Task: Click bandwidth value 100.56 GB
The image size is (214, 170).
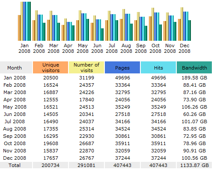Action: tap(194, 158)
